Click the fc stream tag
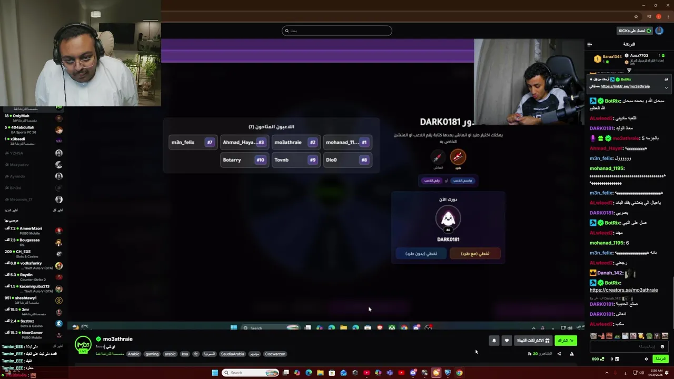The height and width of the screenshot is (379, 674). click(196, 354)
